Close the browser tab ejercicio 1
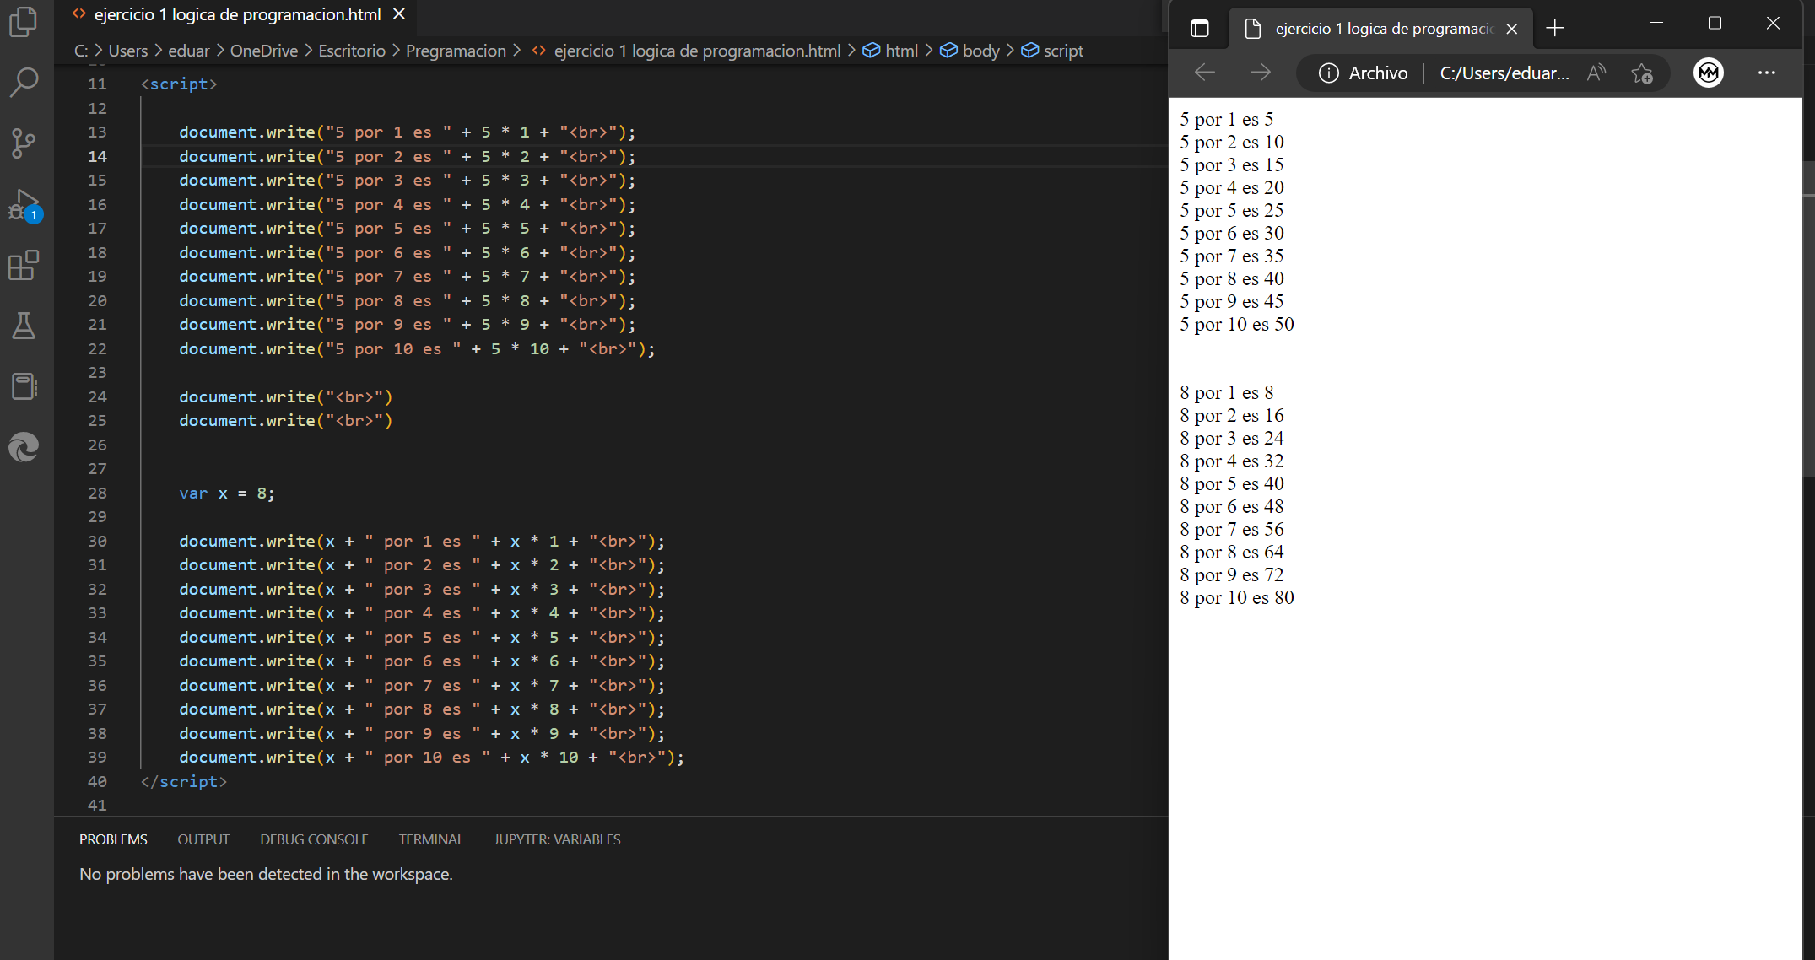 click(1512, 29)
